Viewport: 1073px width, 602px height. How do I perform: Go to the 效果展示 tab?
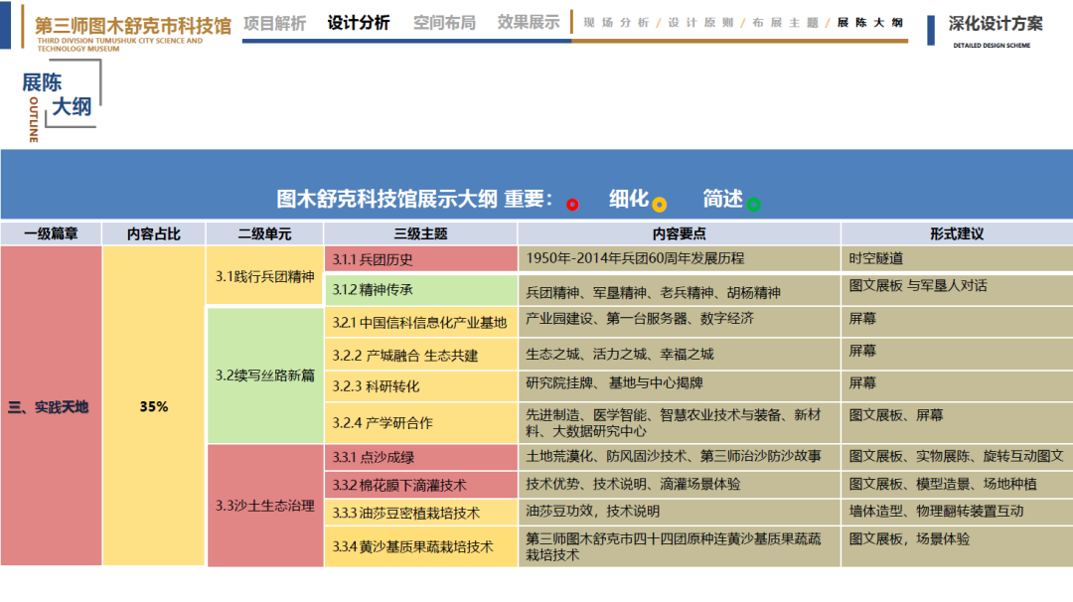[x=529, y=23]
